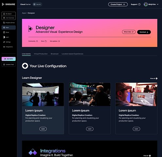This screenshot has height=157, width=162.
Task: Click the Create Project plus button
Action: [x=118, y=4]
